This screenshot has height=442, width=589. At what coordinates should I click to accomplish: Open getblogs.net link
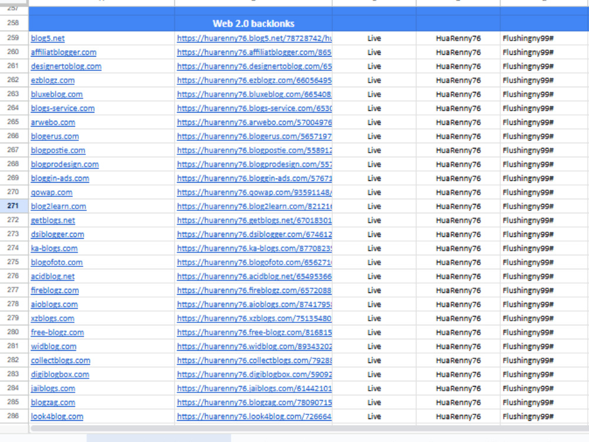[53, 220]
